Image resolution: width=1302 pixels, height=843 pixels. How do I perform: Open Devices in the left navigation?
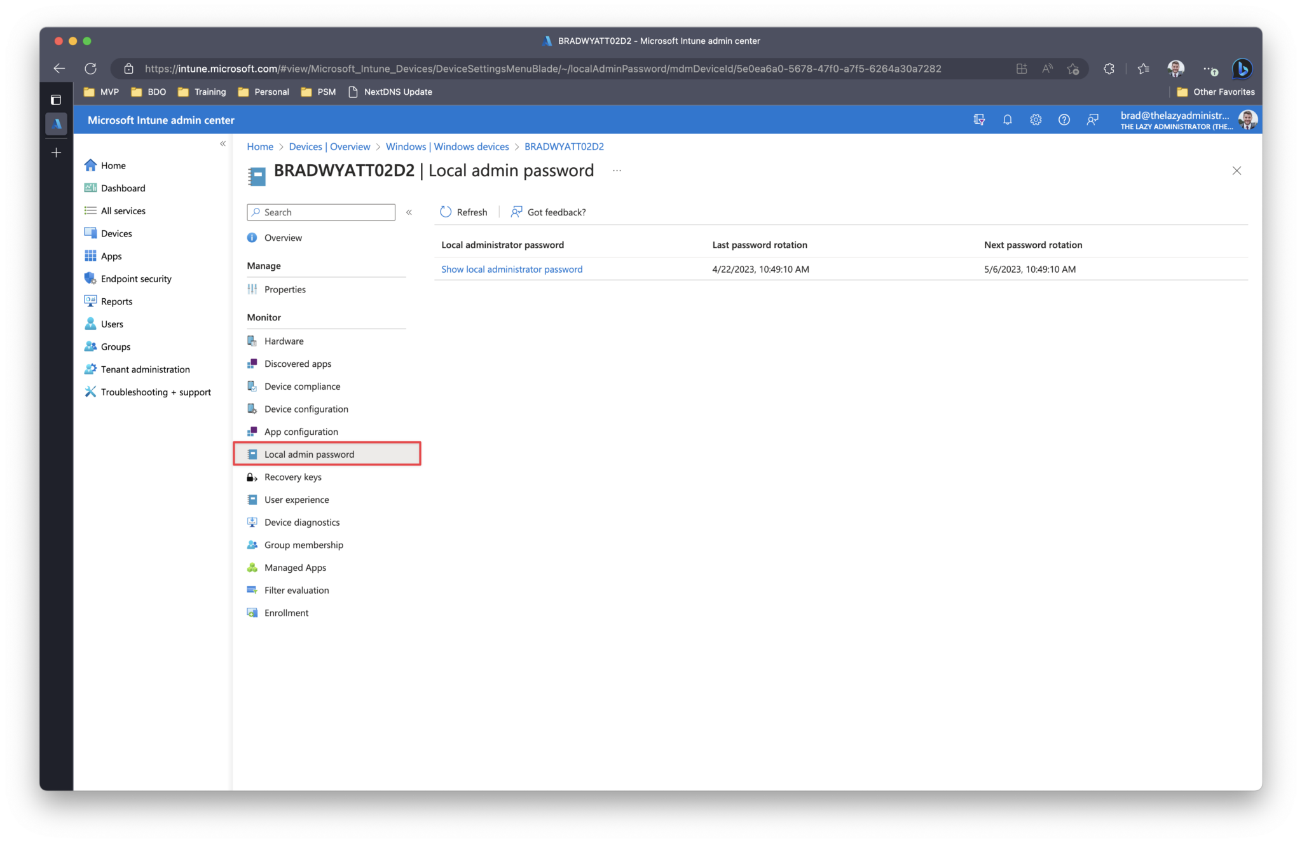click(108, 233)
